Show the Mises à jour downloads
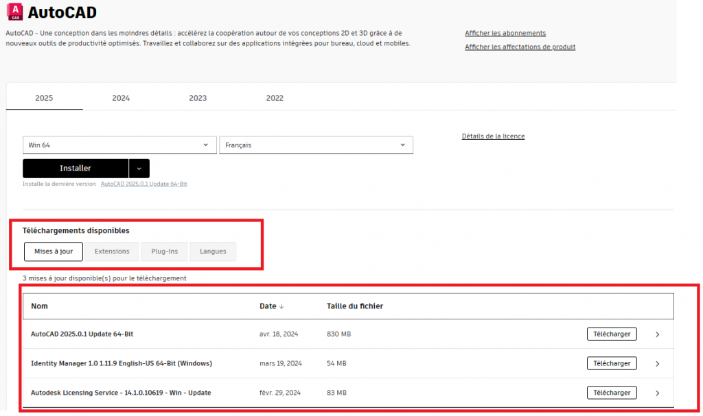The height and width of the screenshot is (416, 703). pos(54,252)
